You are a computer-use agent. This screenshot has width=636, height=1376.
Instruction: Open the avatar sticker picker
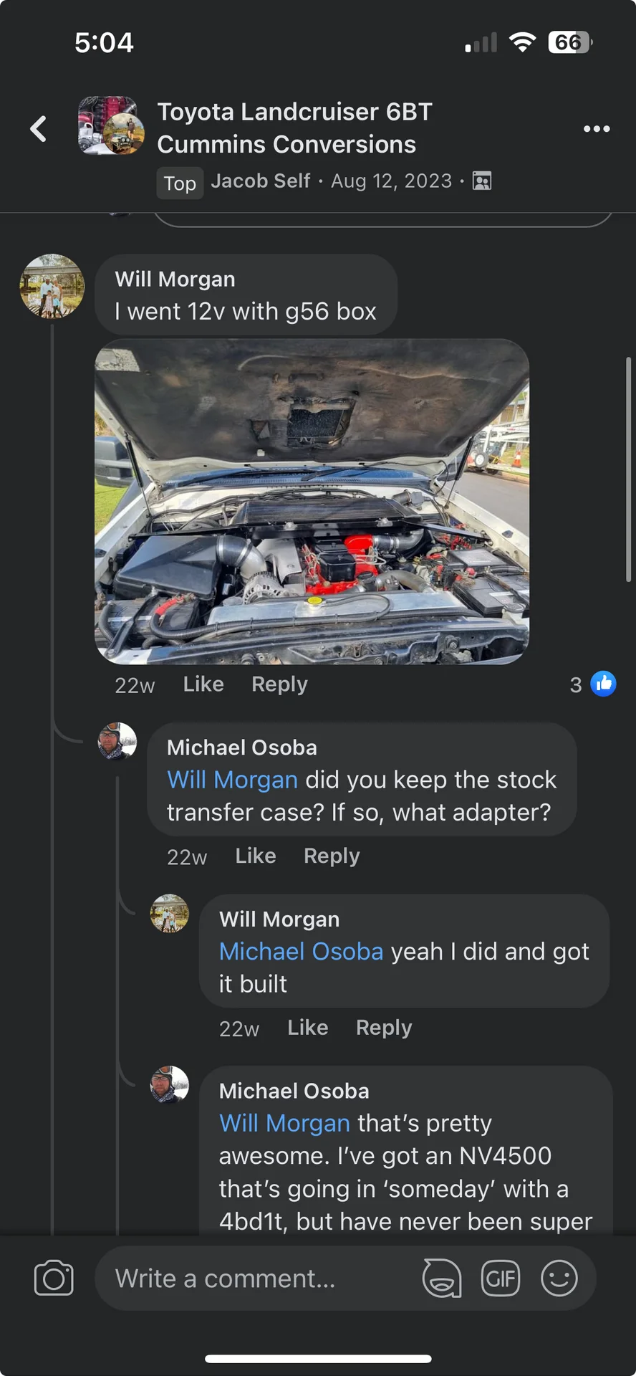[442, 1279]
